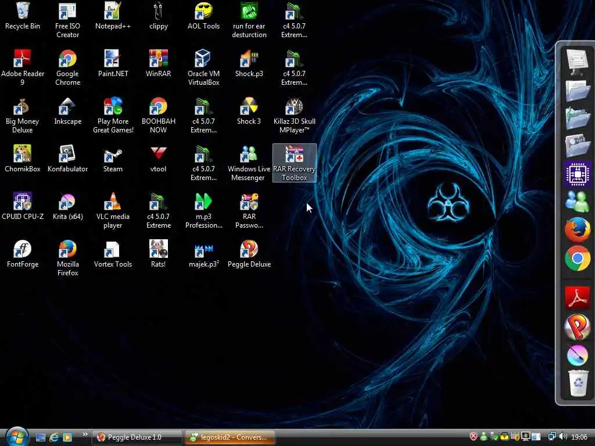Image resolution: width=595 pixels, height=446 pixels.
Task: Open the AOL Tools shortcut
Action: click(x=203, y=16)
